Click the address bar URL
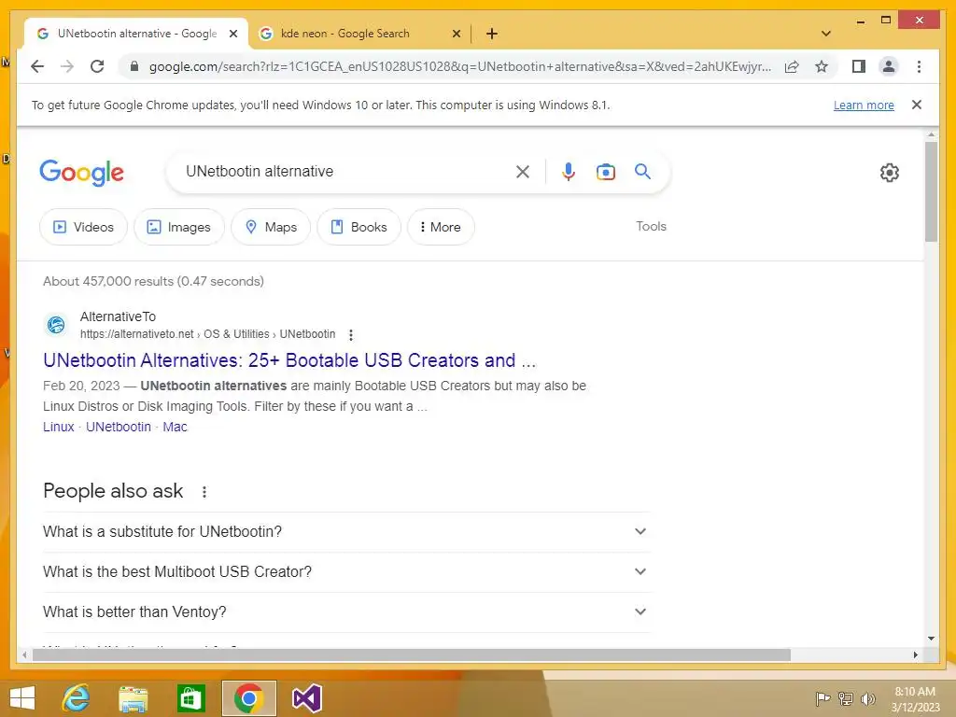The height and width of the screenshot is (717, 956). click(459, 66)
